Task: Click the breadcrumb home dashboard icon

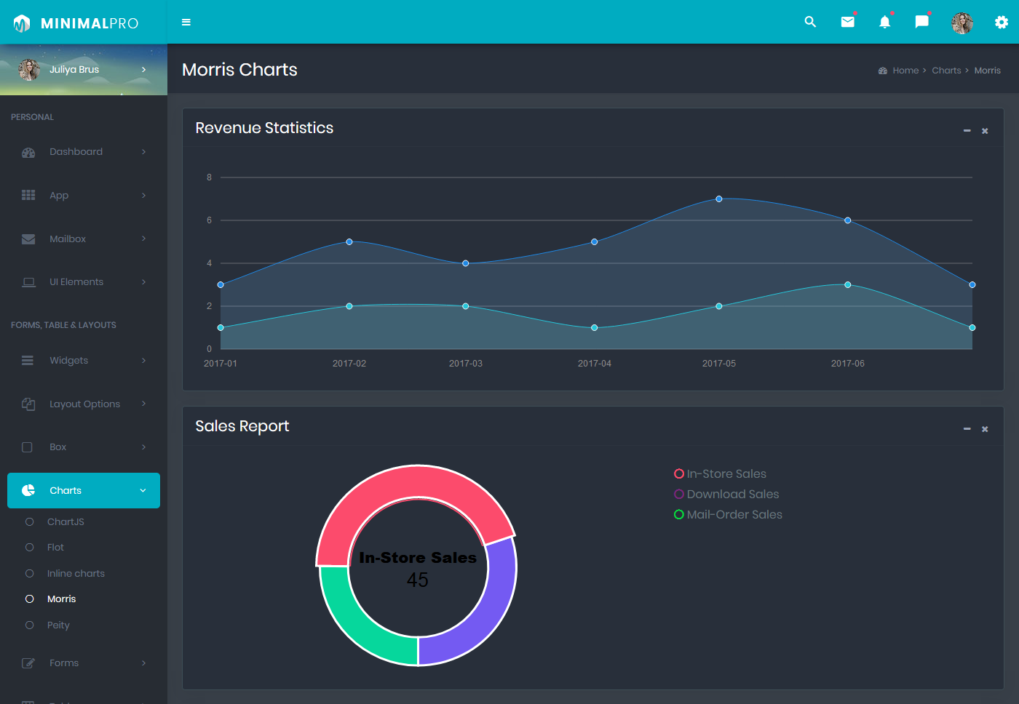Action: click(883, 71)
